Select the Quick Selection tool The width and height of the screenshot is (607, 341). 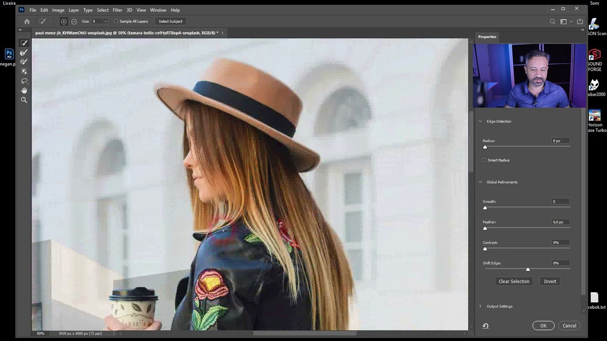24,43
